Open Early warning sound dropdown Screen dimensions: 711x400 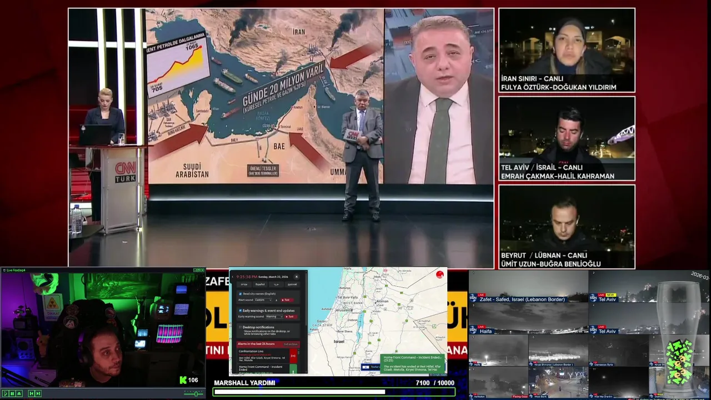[x=274, y=317]
